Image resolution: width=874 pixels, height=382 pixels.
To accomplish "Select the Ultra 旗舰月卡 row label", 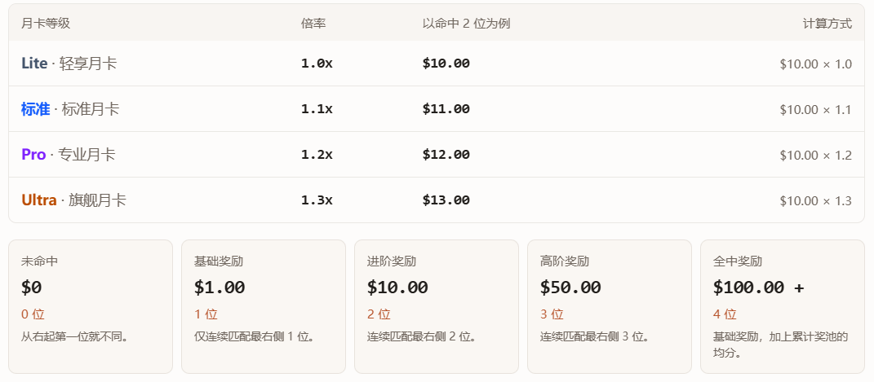I will 73,200.
